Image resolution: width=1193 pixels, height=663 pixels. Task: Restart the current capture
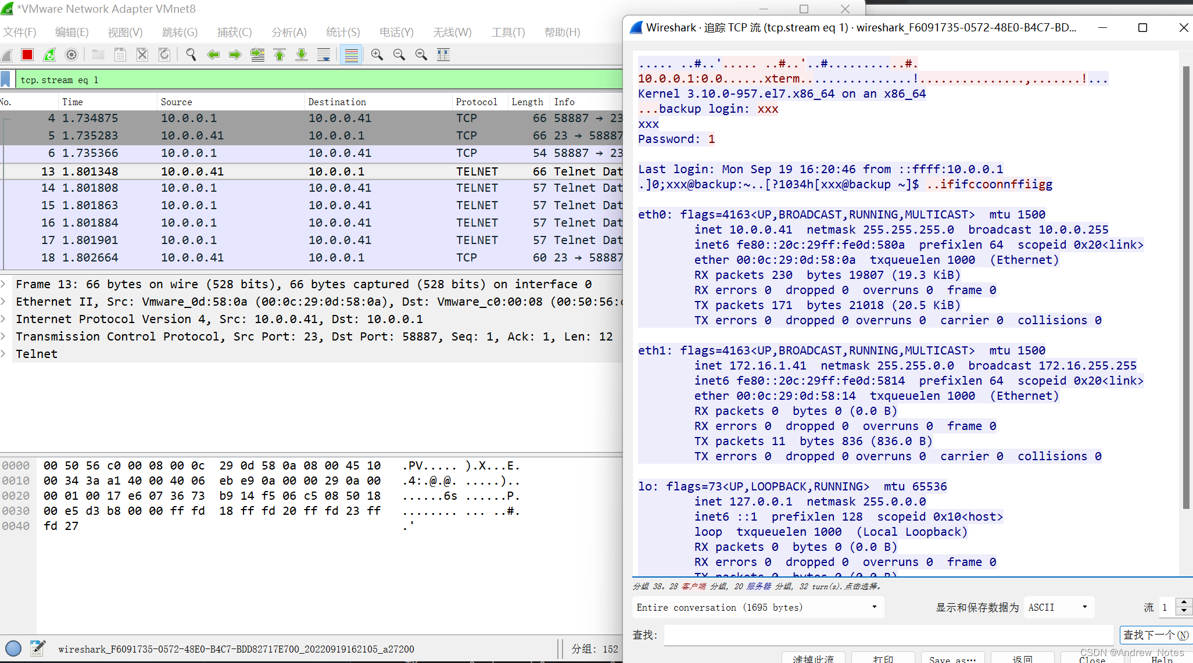coord(49,55)
